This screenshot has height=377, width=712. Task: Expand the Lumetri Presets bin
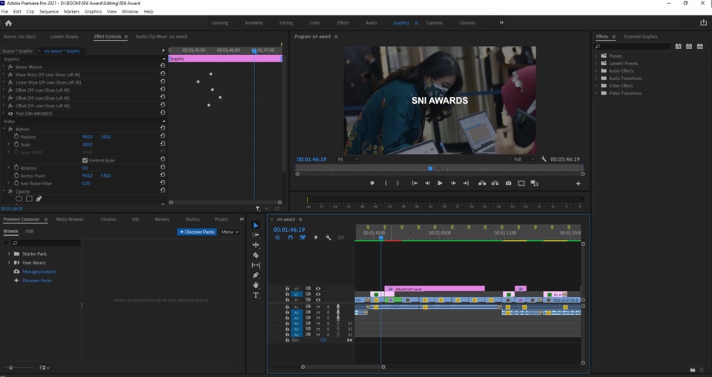coord(596,64)
